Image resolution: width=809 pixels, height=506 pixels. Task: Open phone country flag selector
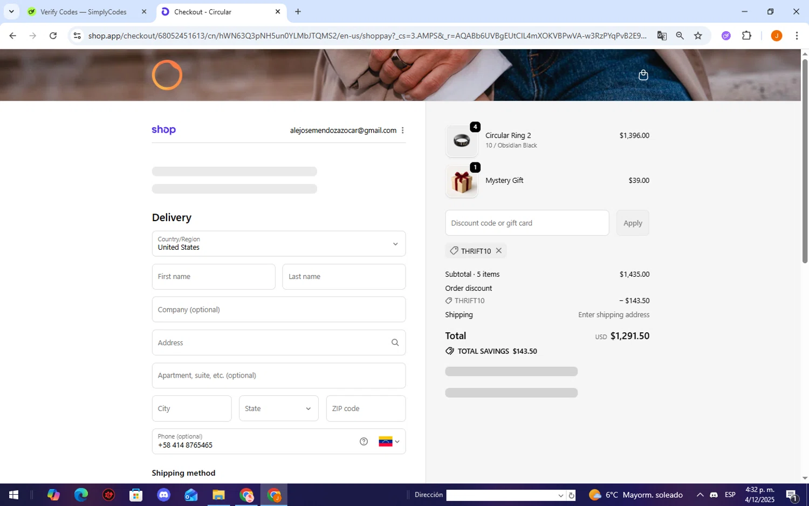point(389,441)
